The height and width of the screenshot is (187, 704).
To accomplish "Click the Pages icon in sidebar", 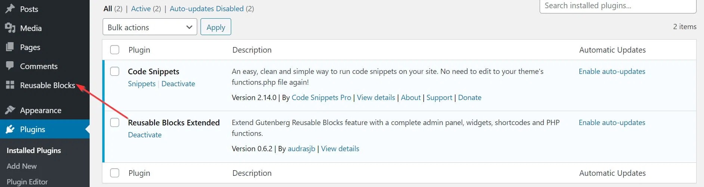I will (10, 47).
